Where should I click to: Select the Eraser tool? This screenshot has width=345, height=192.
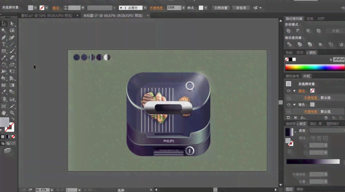tap(12, 58)
